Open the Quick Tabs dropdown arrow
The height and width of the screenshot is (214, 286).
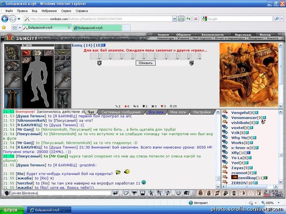point(20,28)
